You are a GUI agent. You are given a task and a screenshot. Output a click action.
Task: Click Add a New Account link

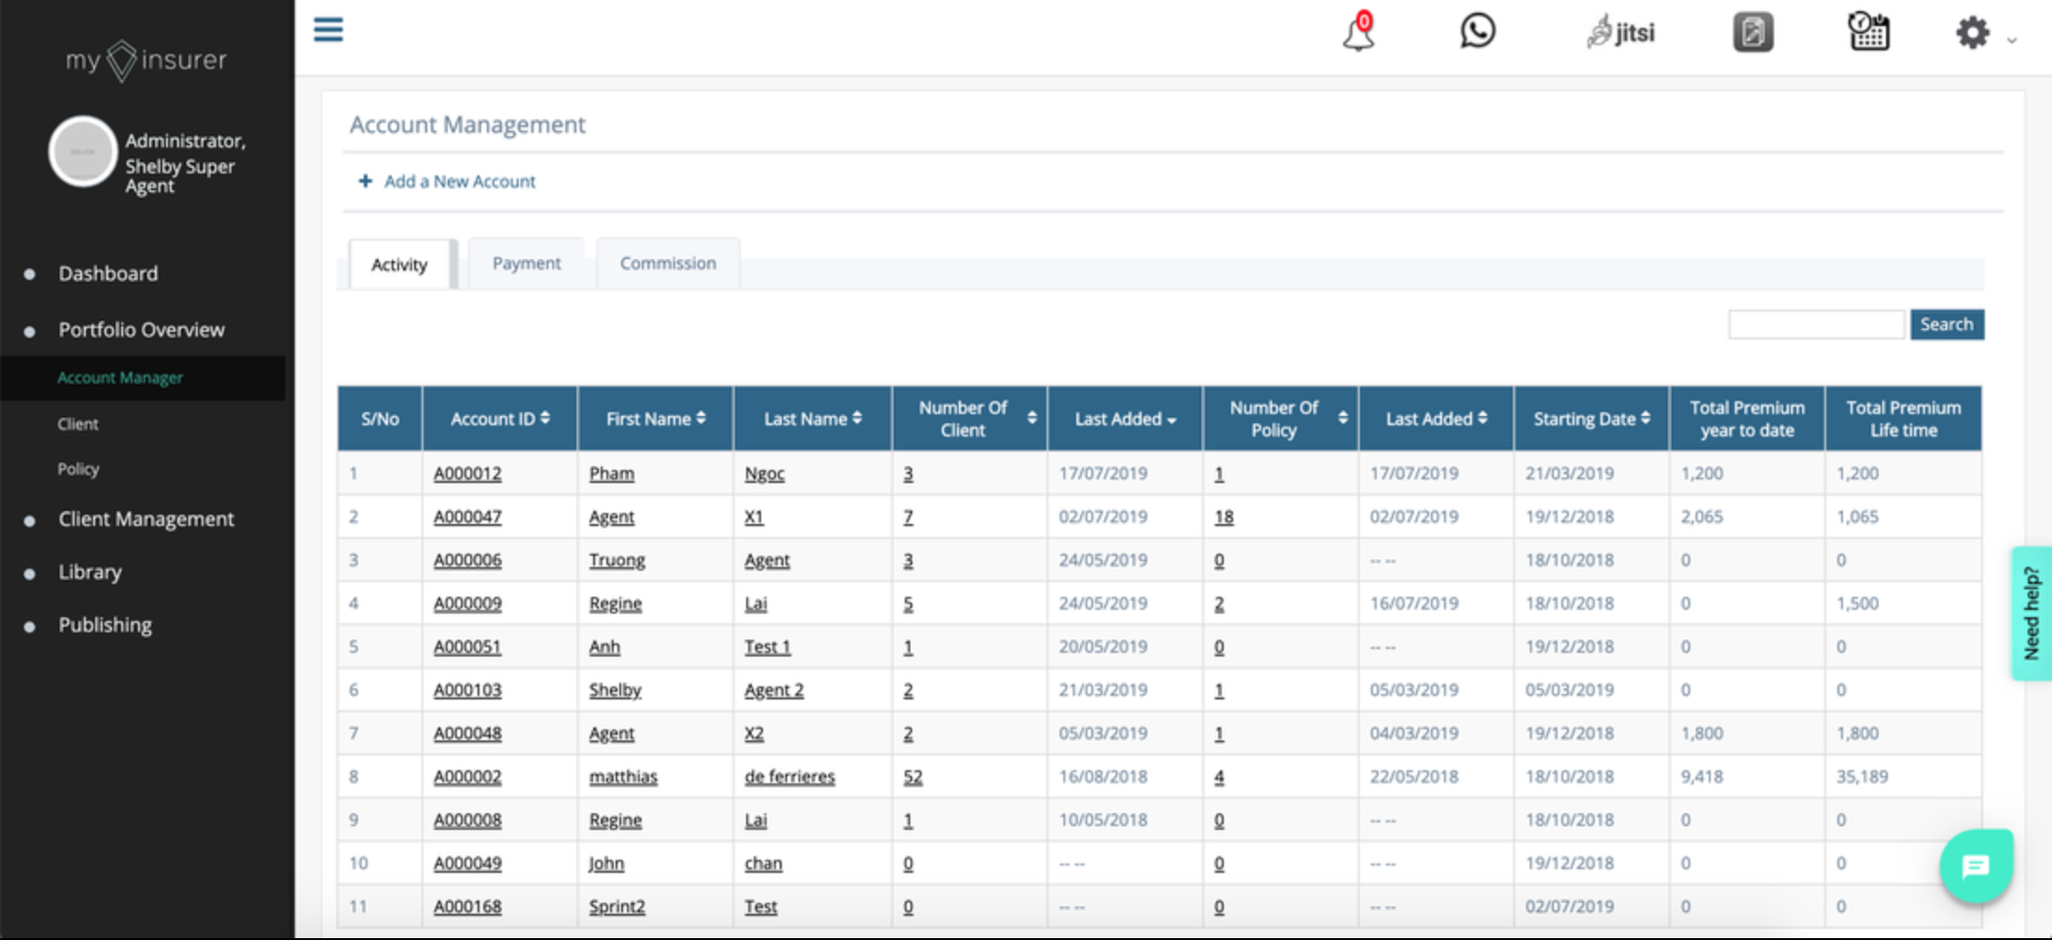tap(460, 181)
